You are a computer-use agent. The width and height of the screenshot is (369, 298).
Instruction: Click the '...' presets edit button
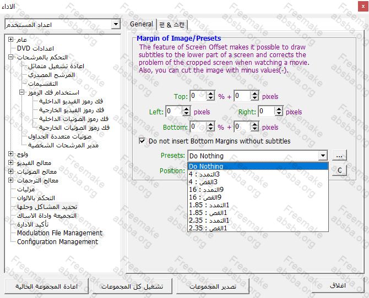click(x=339, y=156)
